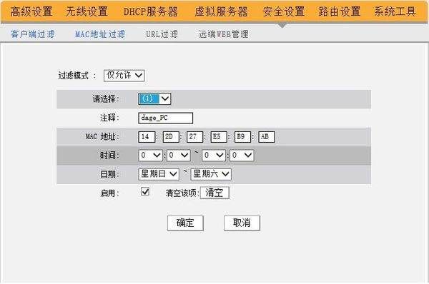Open the 路由设置 menu
Image resolution: width=429 pixels, height=284 pixels.
(339, 11)
